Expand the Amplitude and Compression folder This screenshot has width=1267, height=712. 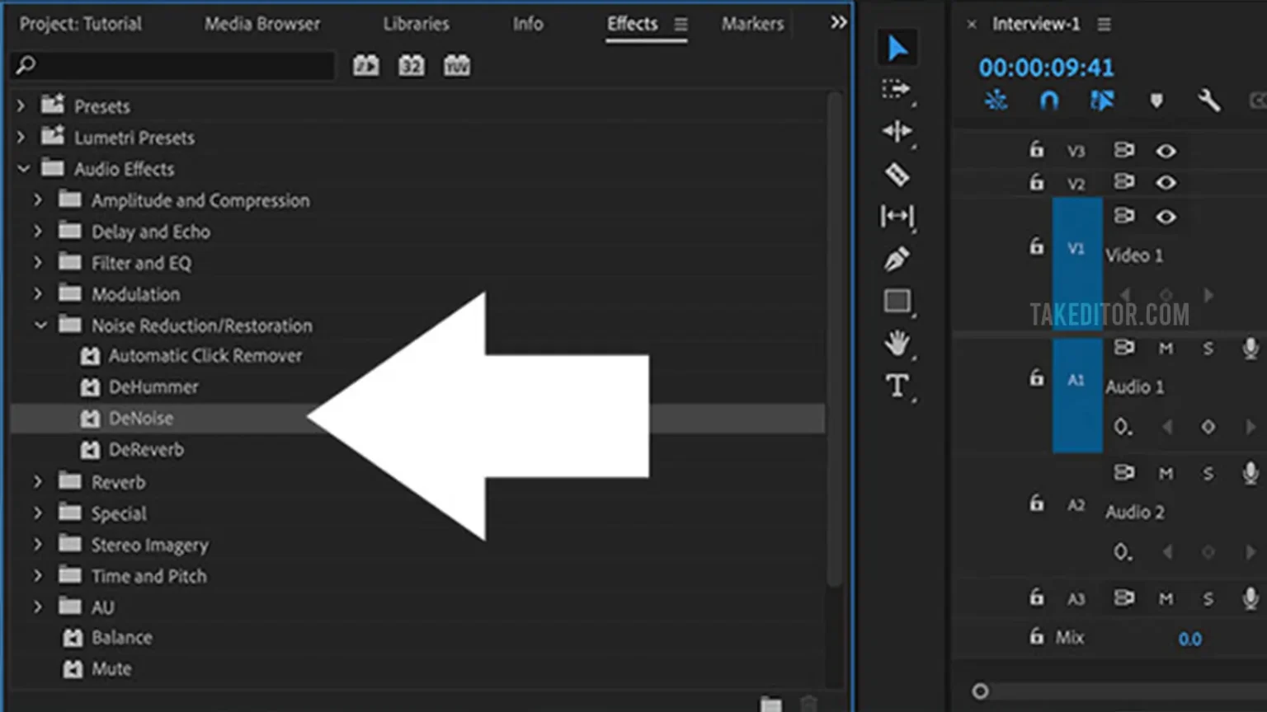(x=38, y=200)
